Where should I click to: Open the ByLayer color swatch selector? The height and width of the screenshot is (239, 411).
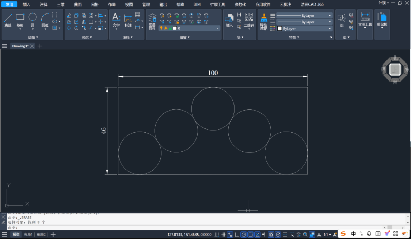(304, 29)
